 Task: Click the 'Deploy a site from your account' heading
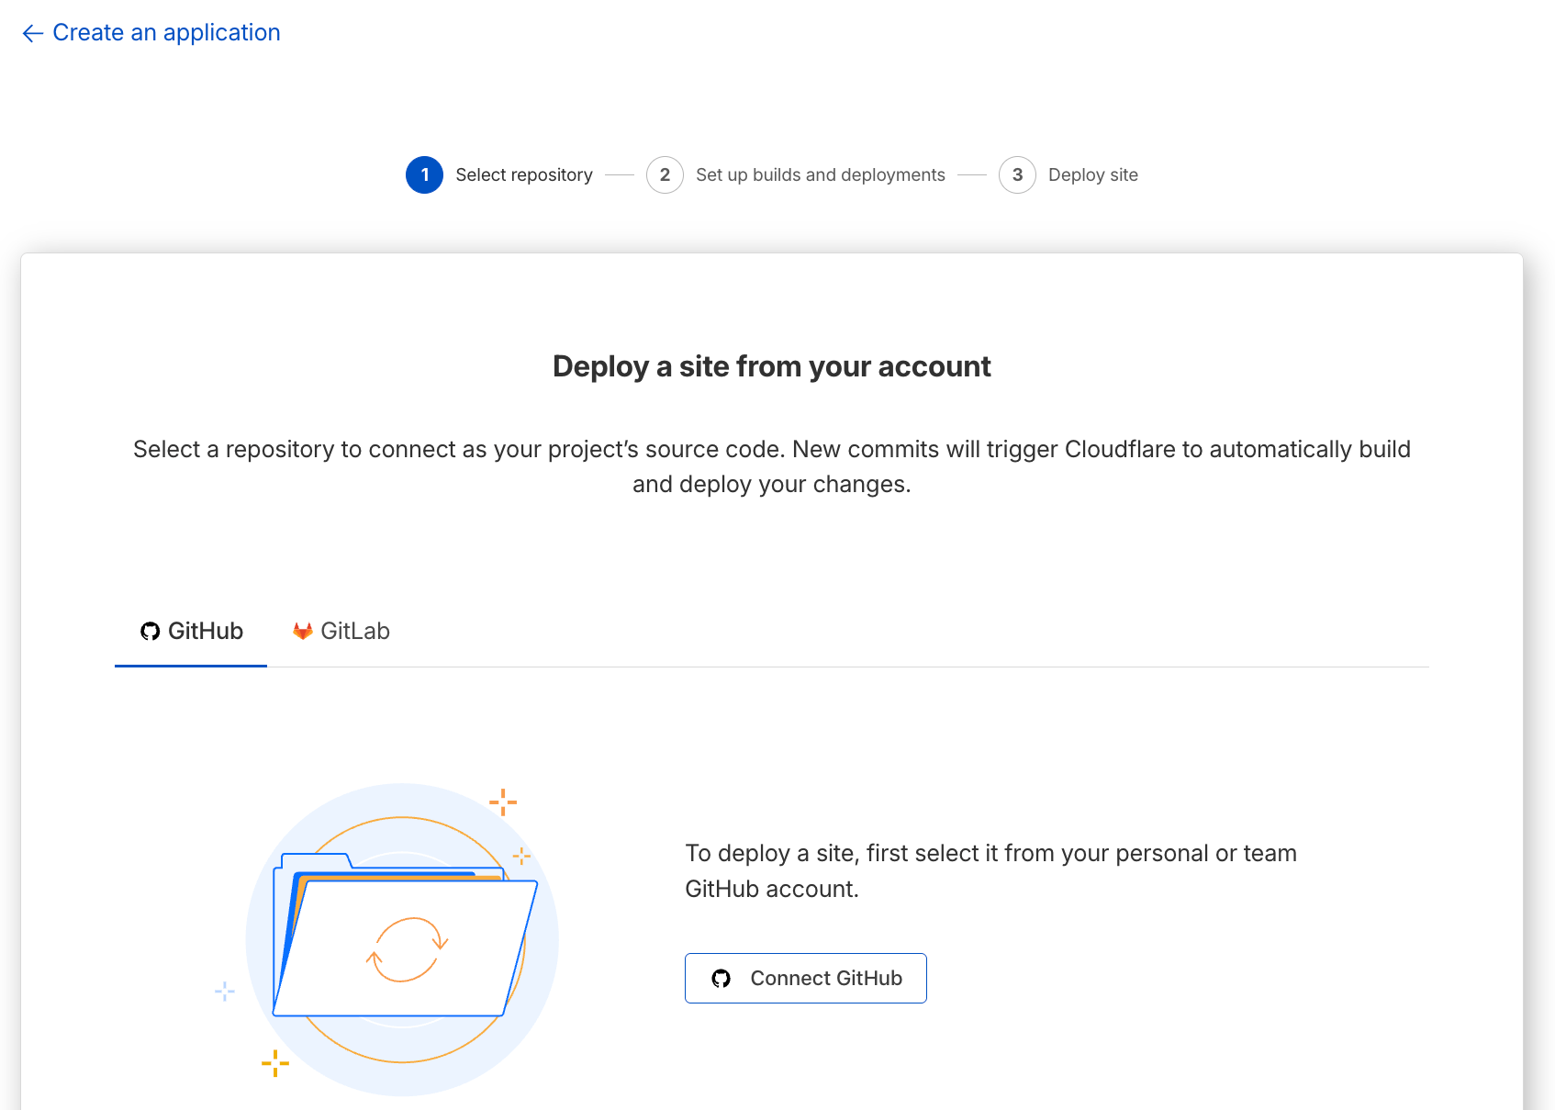pos(771,366)
